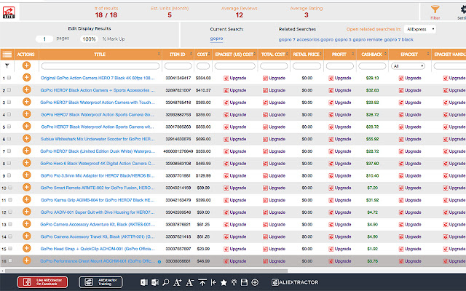Viewport: 466px width, 291px height.
Task: Tick the checkbox for row 3
Action: (9, 103)
